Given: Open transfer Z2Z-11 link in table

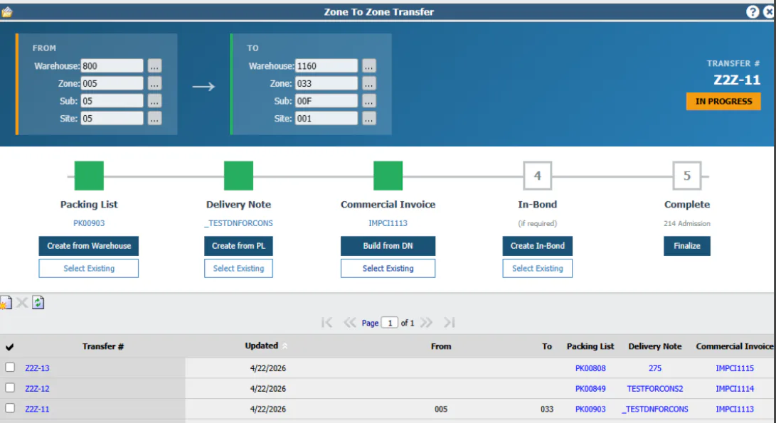Looking at the screenshot, I should [x=37, y=409].
